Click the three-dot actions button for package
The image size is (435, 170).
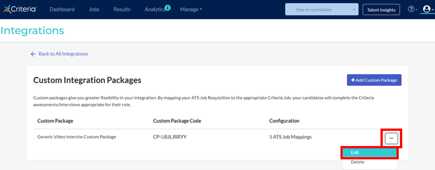click(391, 138)
